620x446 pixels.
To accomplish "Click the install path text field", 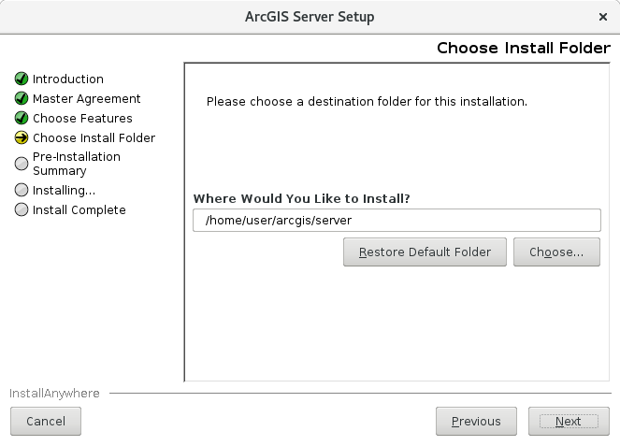I will click(396, 220).
